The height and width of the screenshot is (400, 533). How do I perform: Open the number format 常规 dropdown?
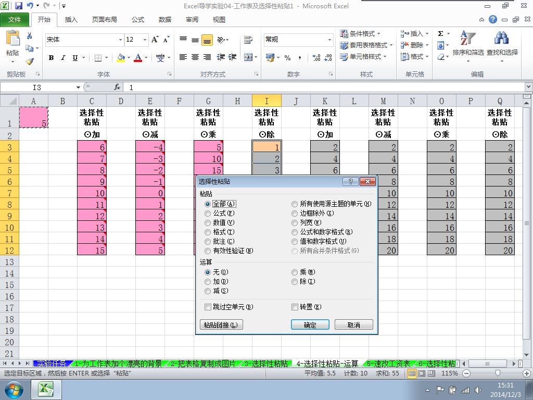point(329,40)
